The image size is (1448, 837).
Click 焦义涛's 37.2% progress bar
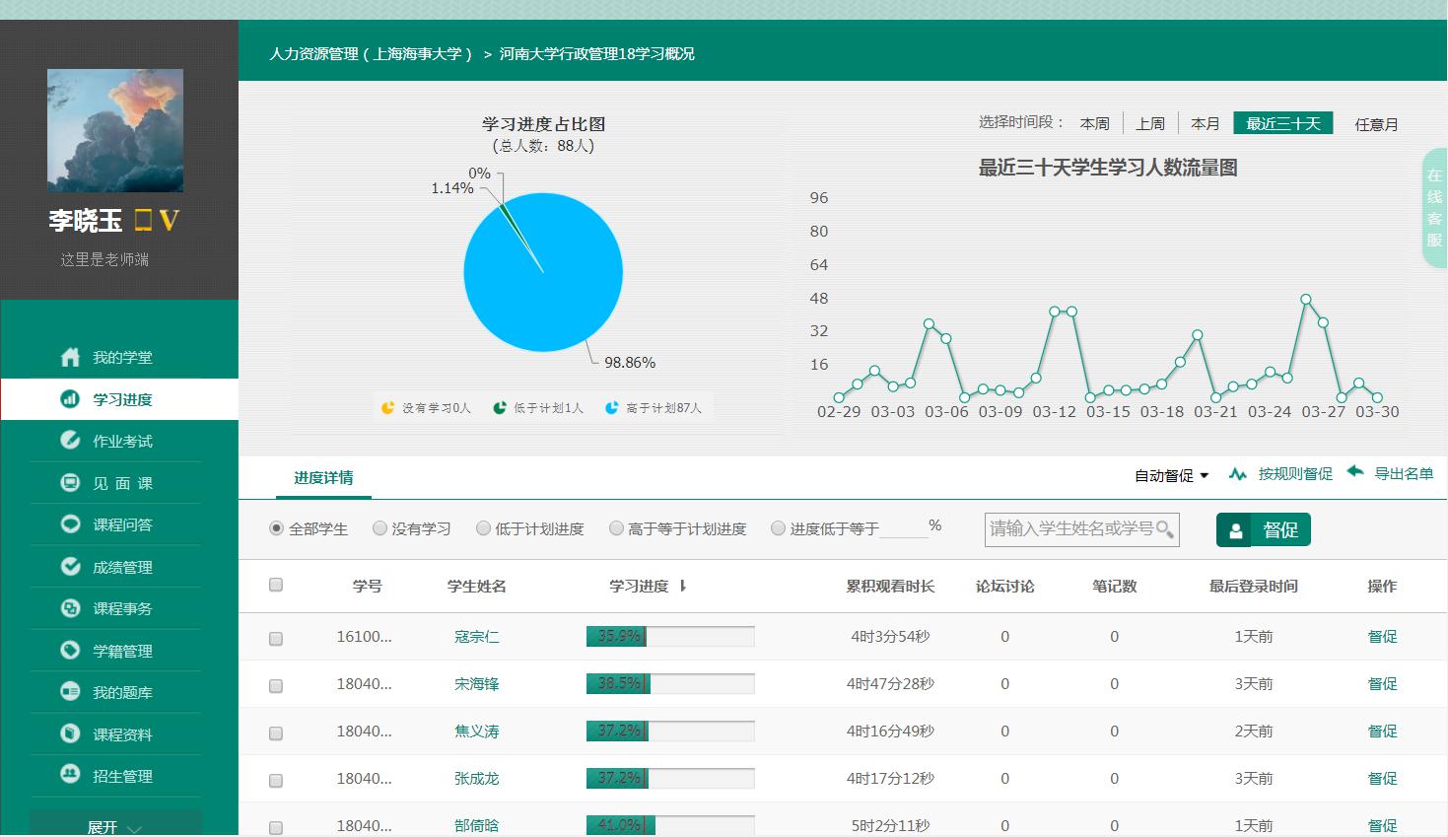click(x=669, y=732)
